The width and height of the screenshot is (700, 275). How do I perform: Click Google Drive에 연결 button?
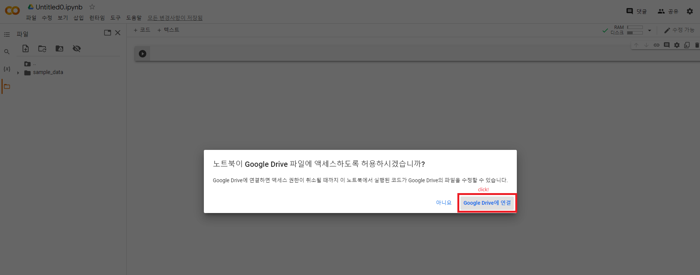click(x=487, y=203)
